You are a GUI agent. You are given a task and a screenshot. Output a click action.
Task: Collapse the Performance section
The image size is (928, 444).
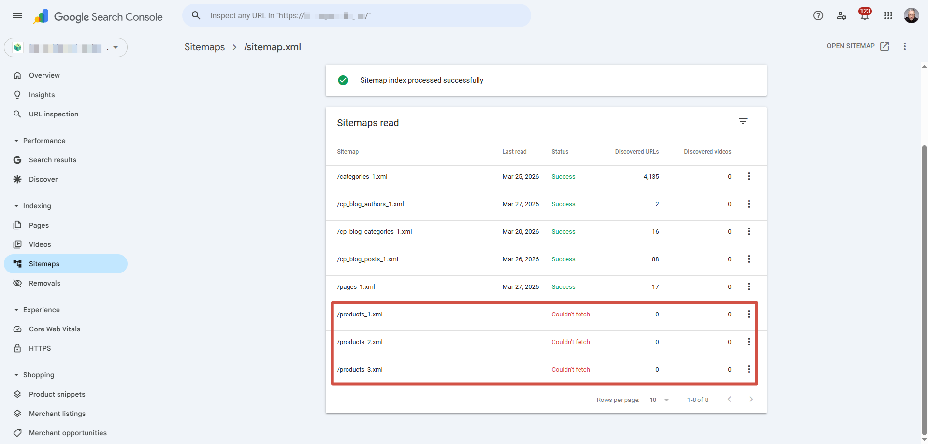[x=16, y=141]
